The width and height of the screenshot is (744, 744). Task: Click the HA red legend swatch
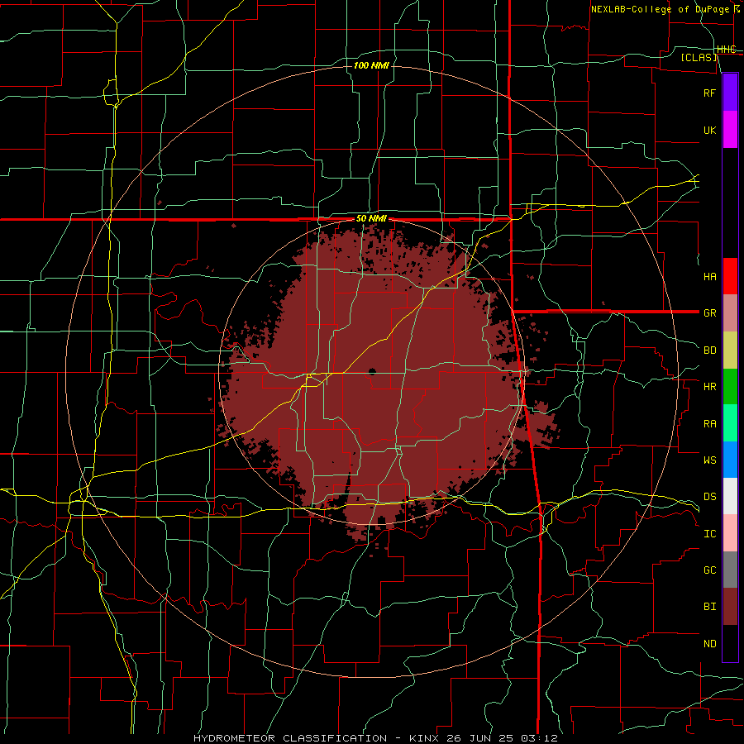[x=730, y=276]
